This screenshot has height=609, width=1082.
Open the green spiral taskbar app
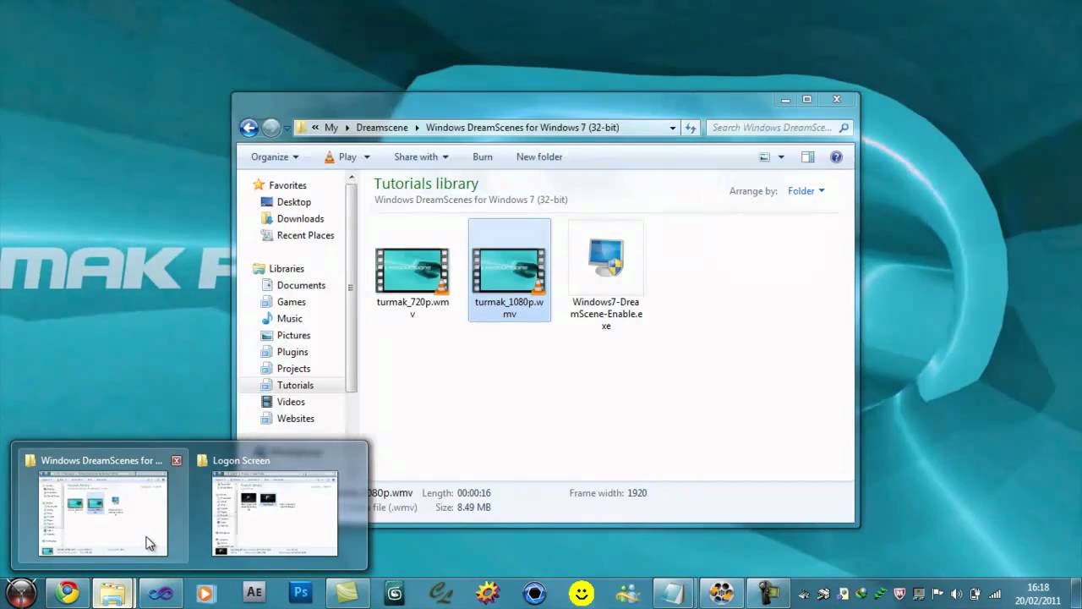pos(395,593)
